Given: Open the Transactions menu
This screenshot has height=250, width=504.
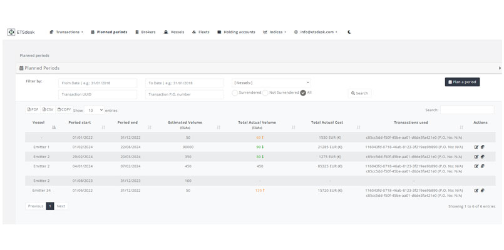Looking at the screenshot, I should (67, 32).
